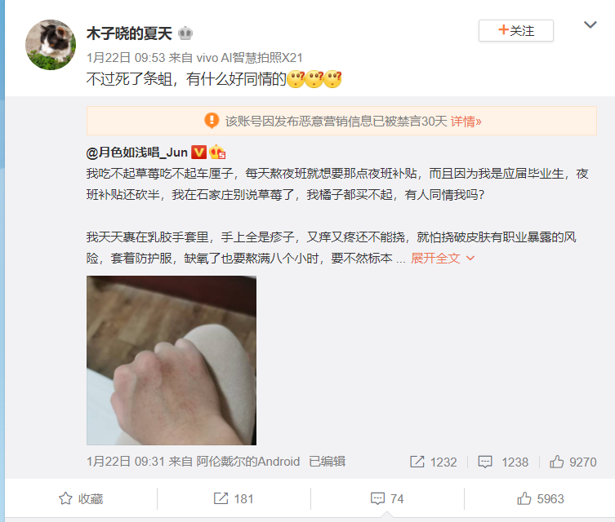Click the membership crown badge beside username

[x=185, y=33]
